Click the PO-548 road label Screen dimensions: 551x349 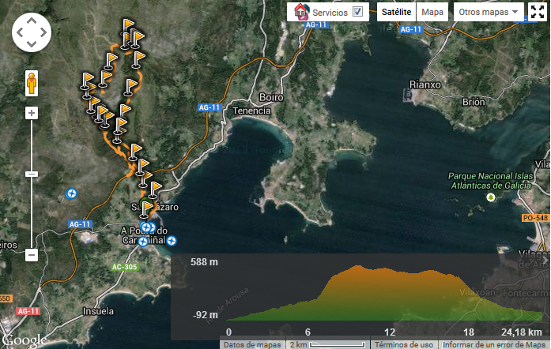tap(535, 218)
